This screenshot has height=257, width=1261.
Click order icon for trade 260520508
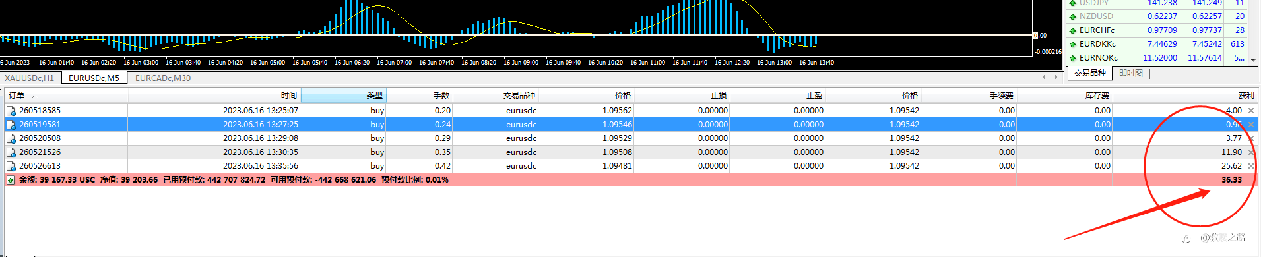tap(11, 138)
